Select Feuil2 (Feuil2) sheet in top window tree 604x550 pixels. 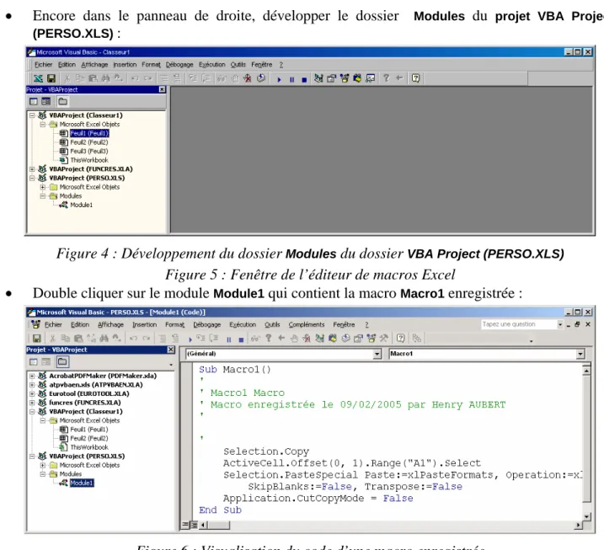point(89,142)
